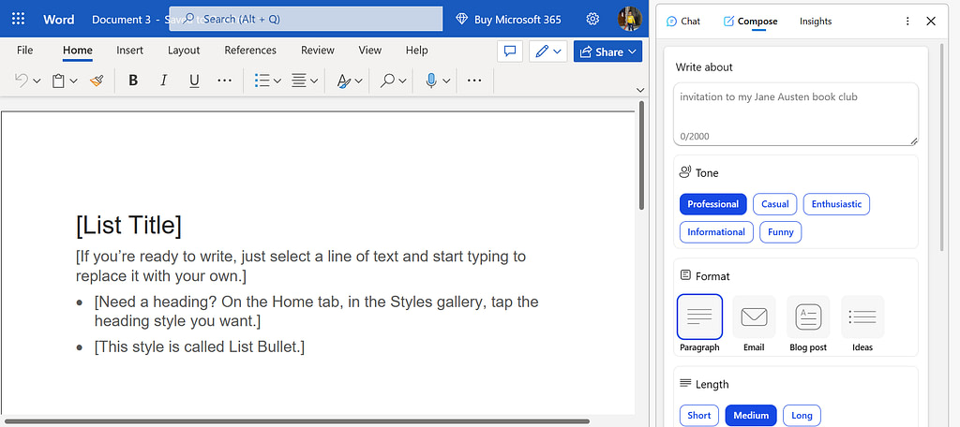Viewport: 960px width, 427px height.
Task: Click the Search box
Action: [306, 19]
